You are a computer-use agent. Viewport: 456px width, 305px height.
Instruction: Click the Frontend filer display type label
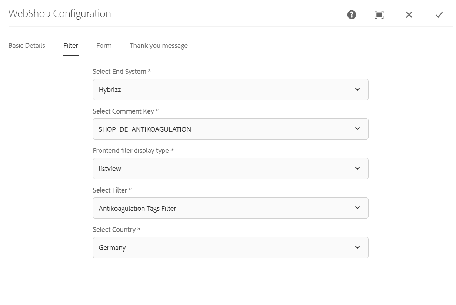(133, 151)
